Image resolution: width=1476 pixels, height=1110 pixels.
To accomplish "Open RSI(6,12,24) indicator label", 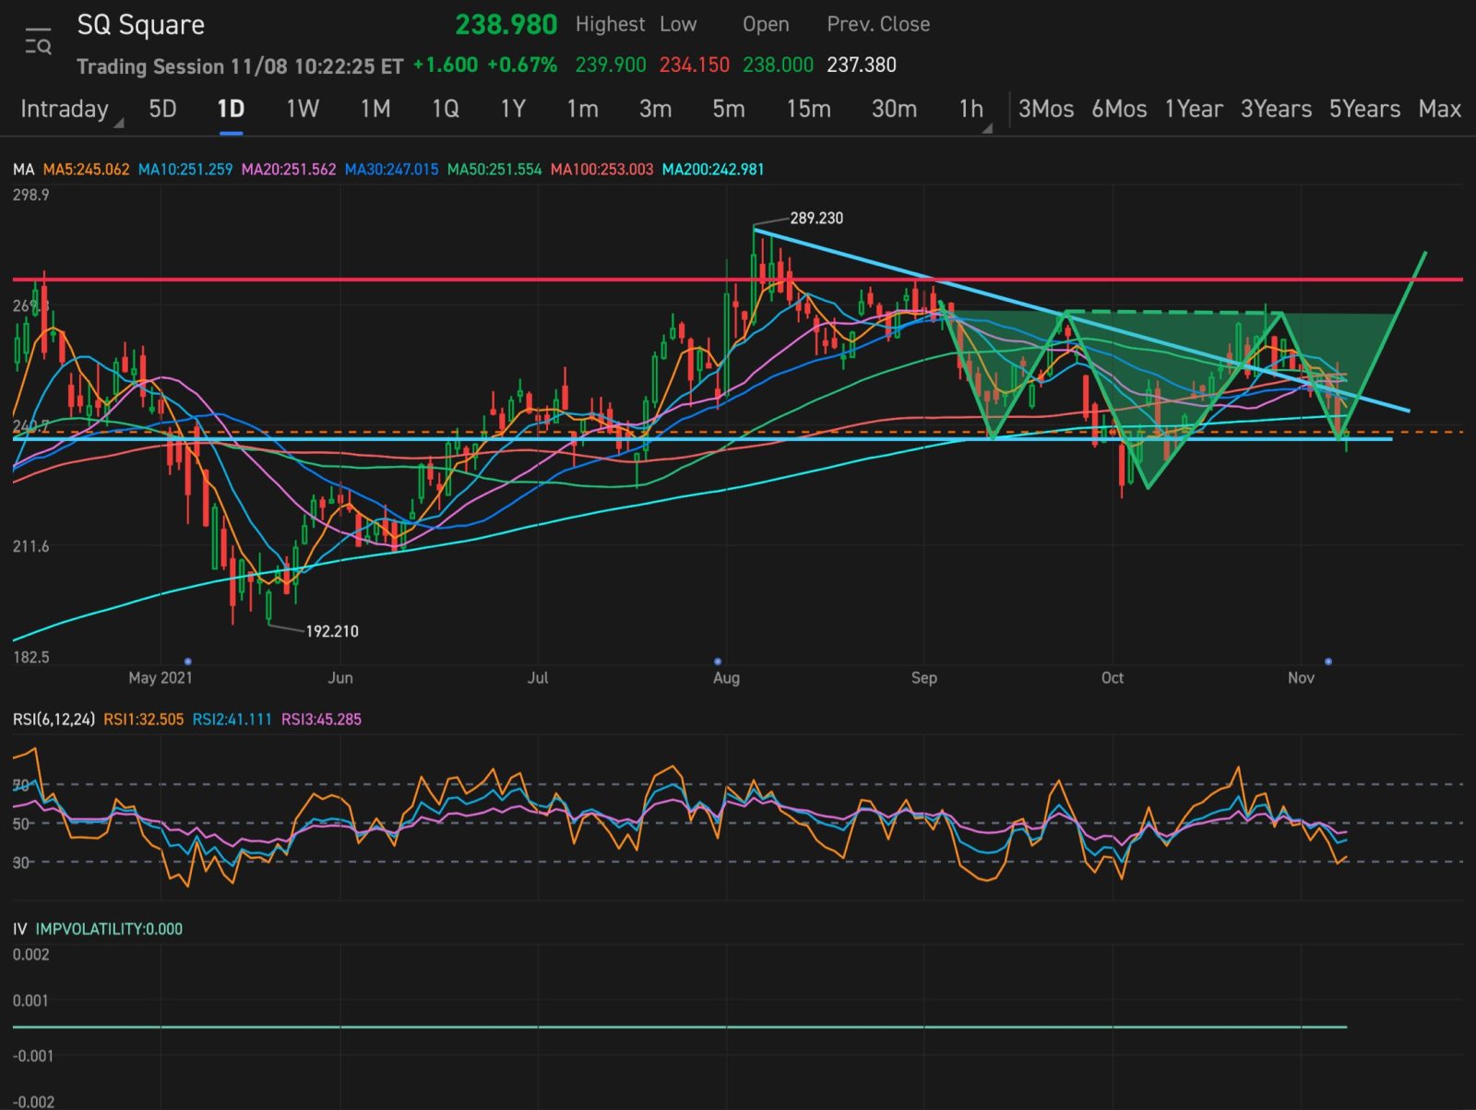I will [54, 720].
